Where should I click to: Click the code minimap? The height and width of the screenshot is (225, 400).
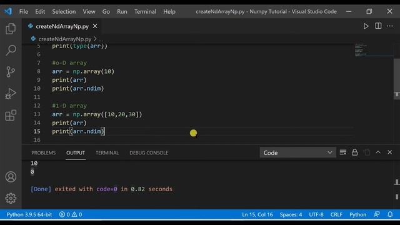coord(374,50)
